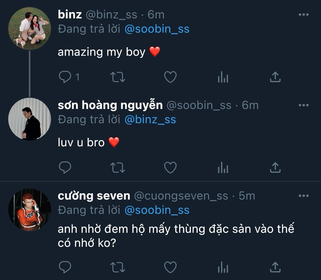
Task: Share binz's "amazing my boy" tweet
Action: tap(275, 77)
